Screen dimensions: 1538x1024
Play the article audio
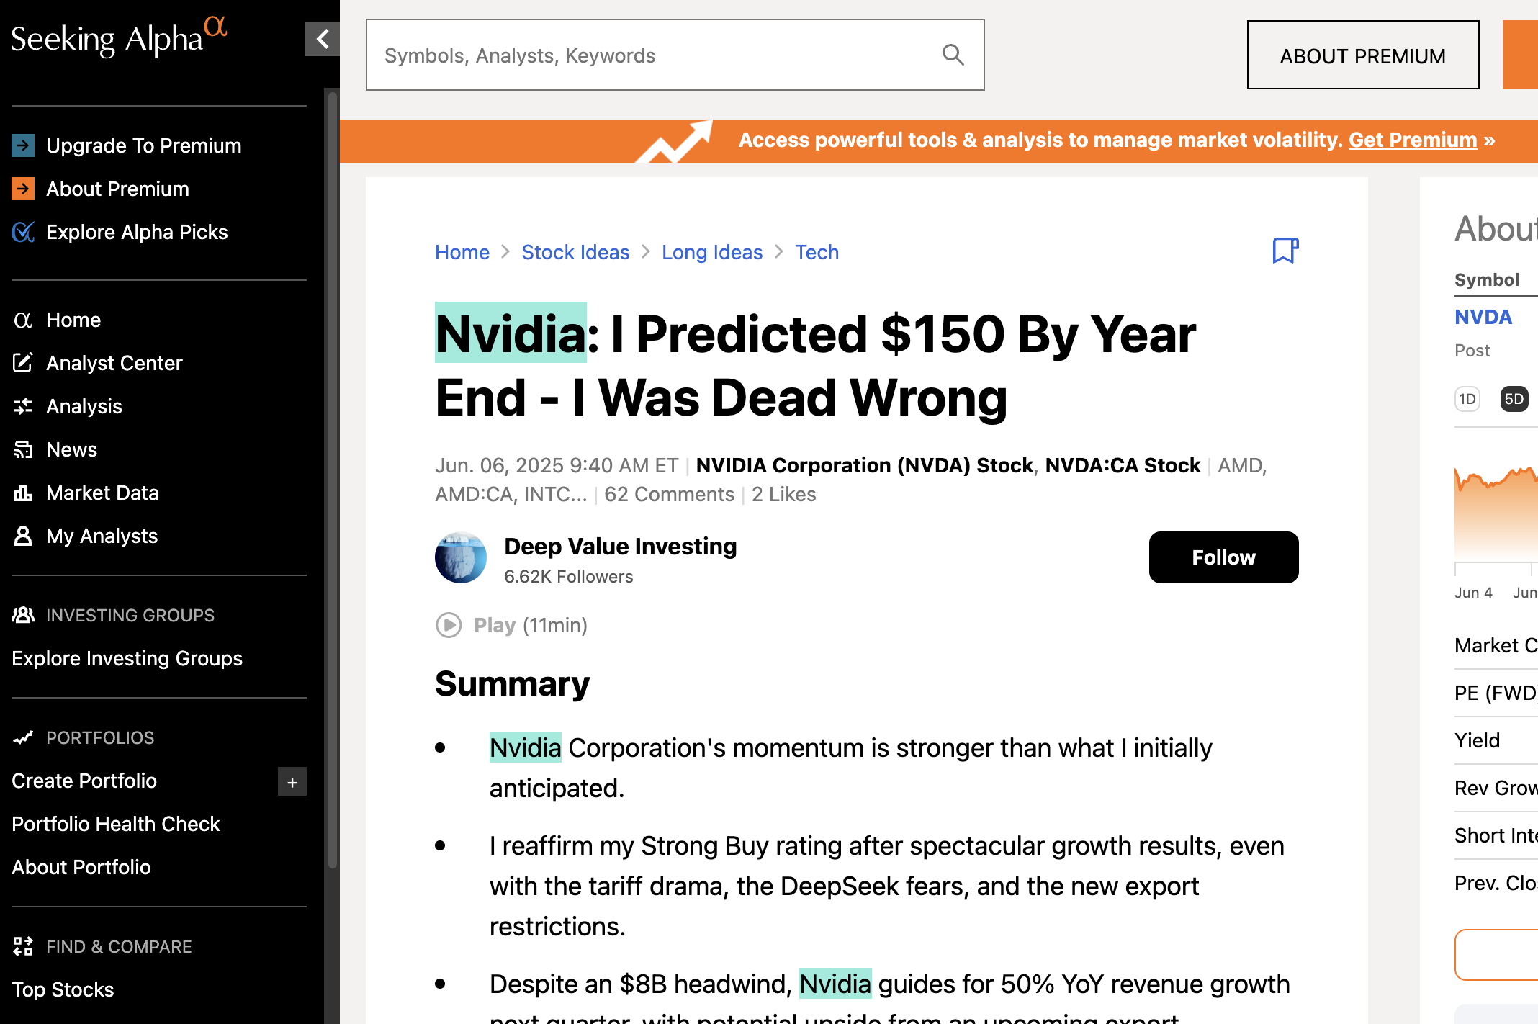point(449,625)
